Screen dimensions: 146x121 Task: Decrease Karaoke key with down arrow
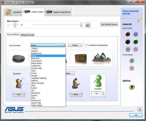pos(103,94)
